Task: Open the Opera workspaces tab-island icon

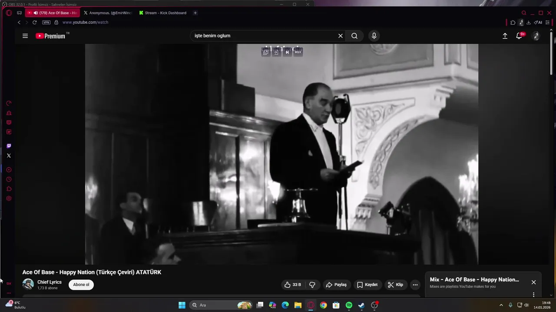Action: click(x=19, y=13)
